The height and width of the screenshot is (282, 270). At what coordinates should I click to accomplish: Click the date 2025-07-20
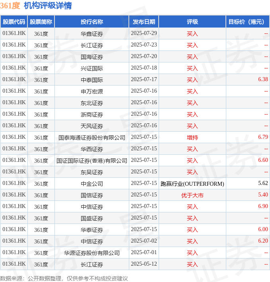pyautogui.click(x=144, y=56)
